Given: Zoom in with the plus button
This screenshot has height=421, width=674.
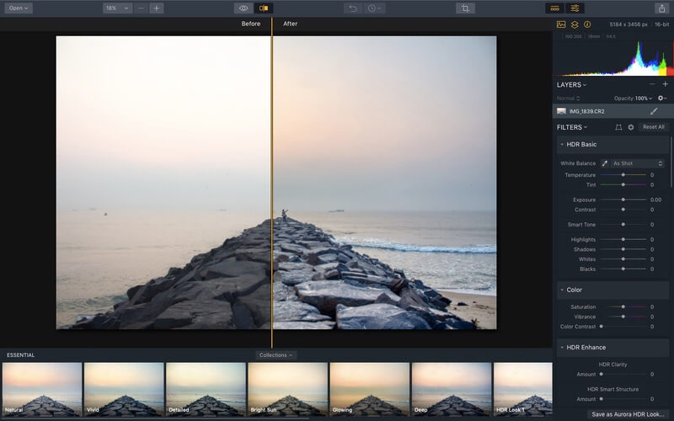Looking at the screenshot, I should click(x=157, y=8).
